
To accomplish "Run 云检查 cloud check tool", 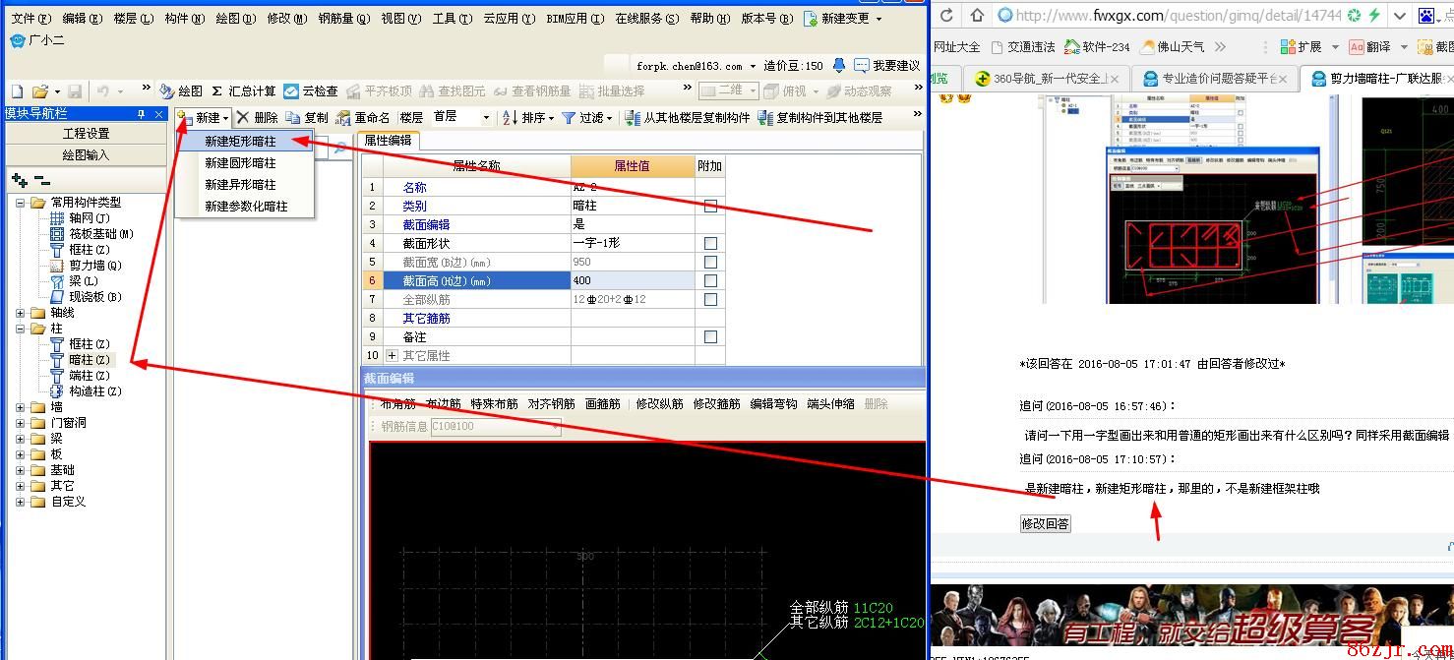I will coord(291,91).
